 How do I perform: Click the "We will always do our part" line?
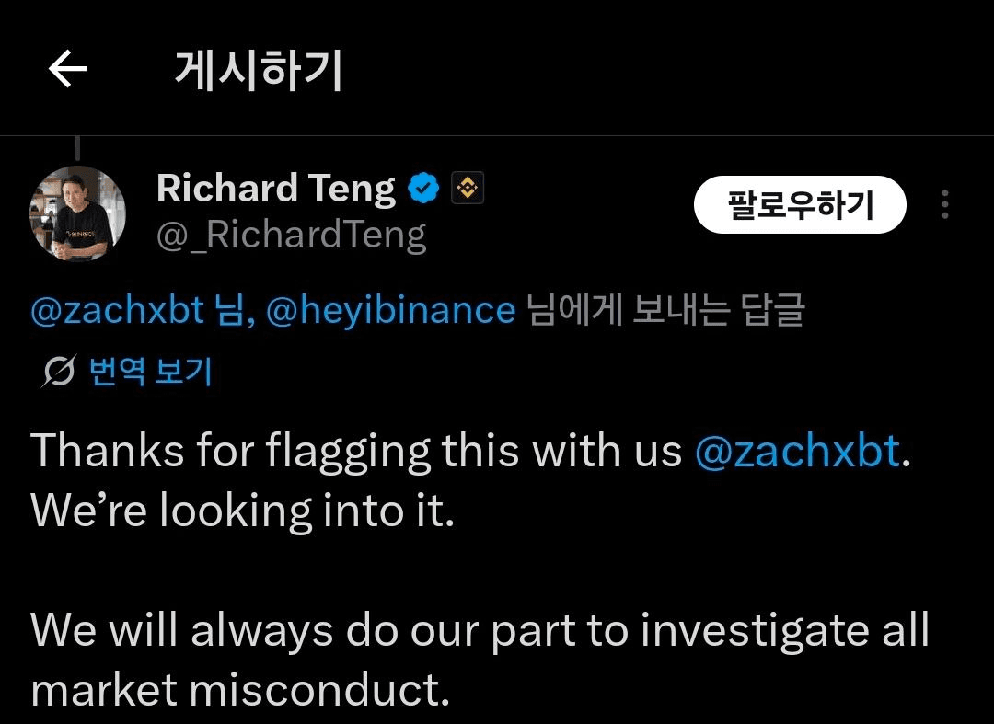click(x=479, y=630)
